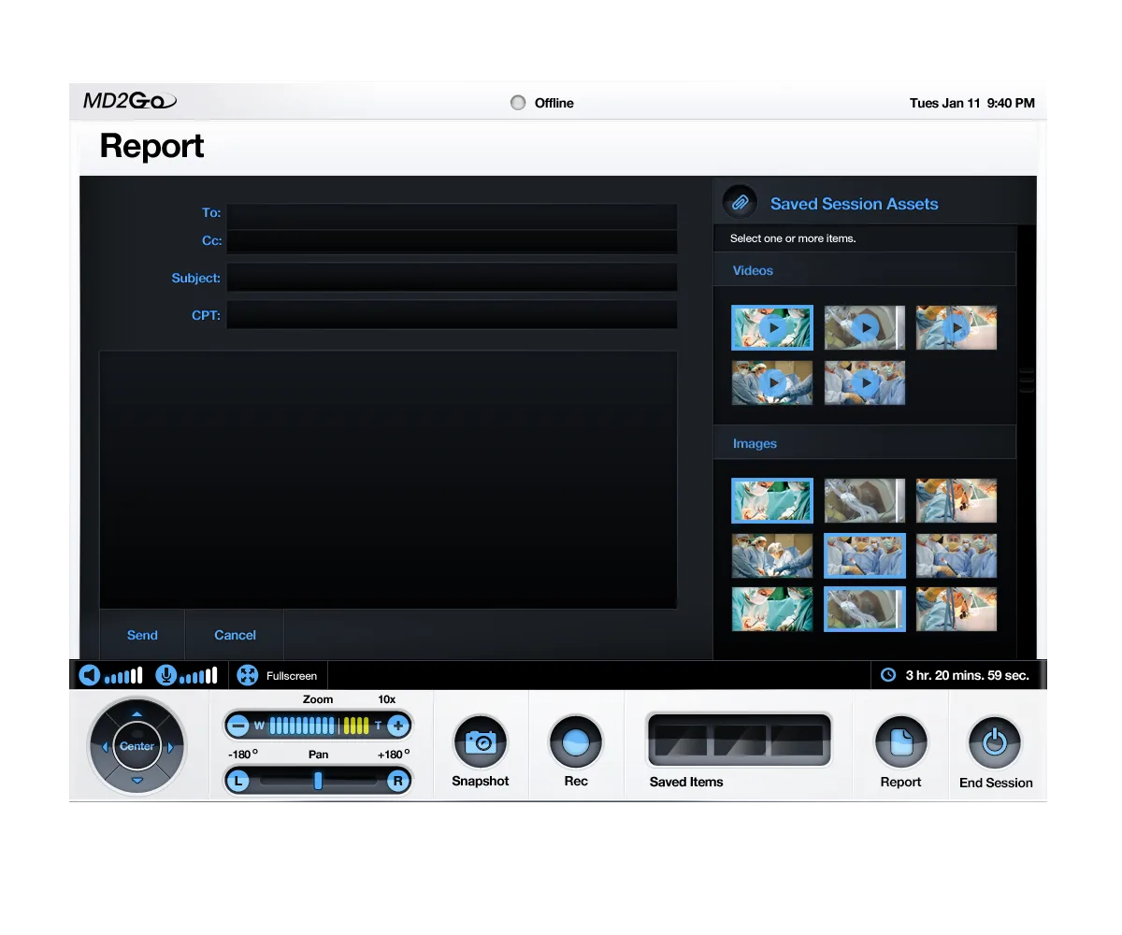Open the Report page icon
Viewport: 1122px width, 935px height.
(x=901, y=742)
